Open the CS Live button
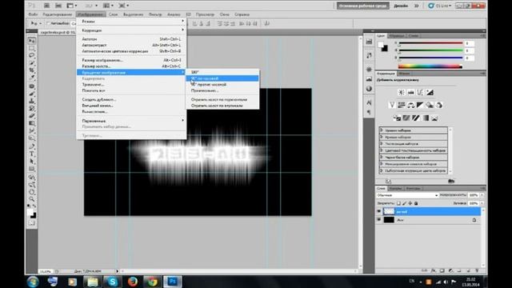Viewport: 512px width, 288px height. (440, 6)
